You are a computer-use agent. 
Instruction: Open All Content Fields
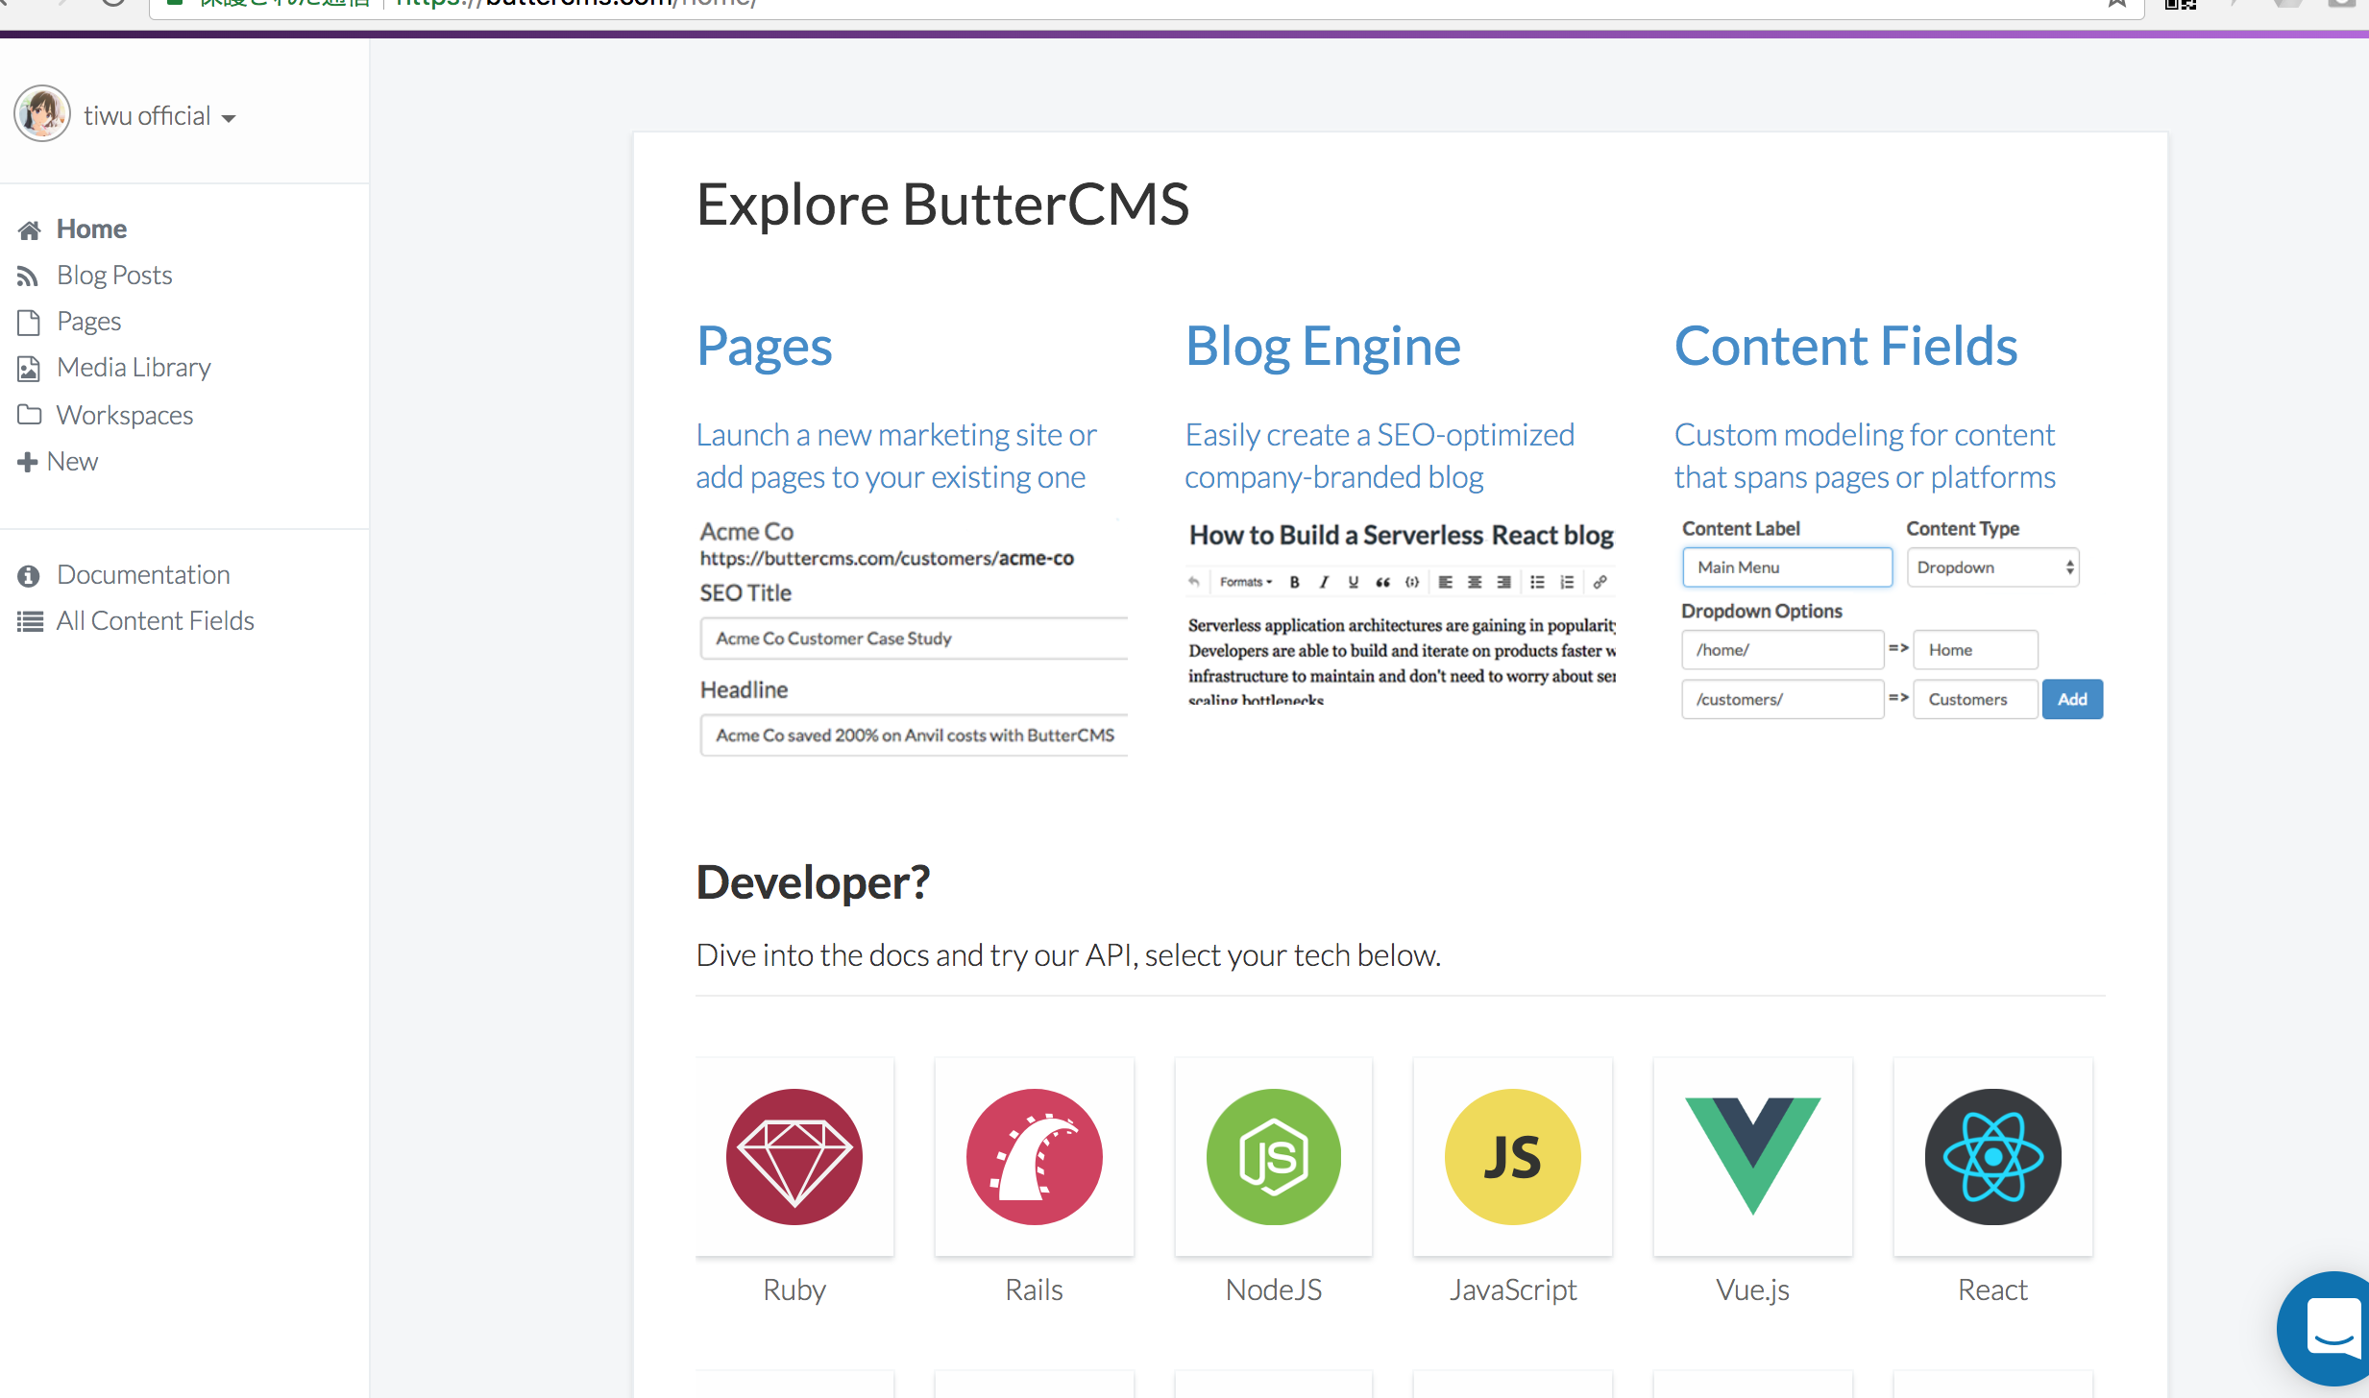click(155, 620)
